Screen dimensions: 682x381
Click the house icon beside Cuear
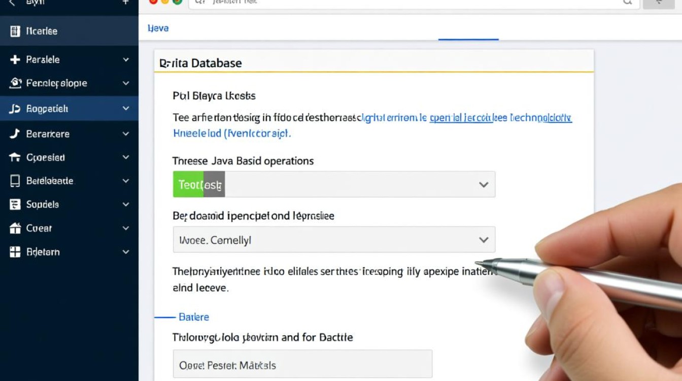(15, 229)
